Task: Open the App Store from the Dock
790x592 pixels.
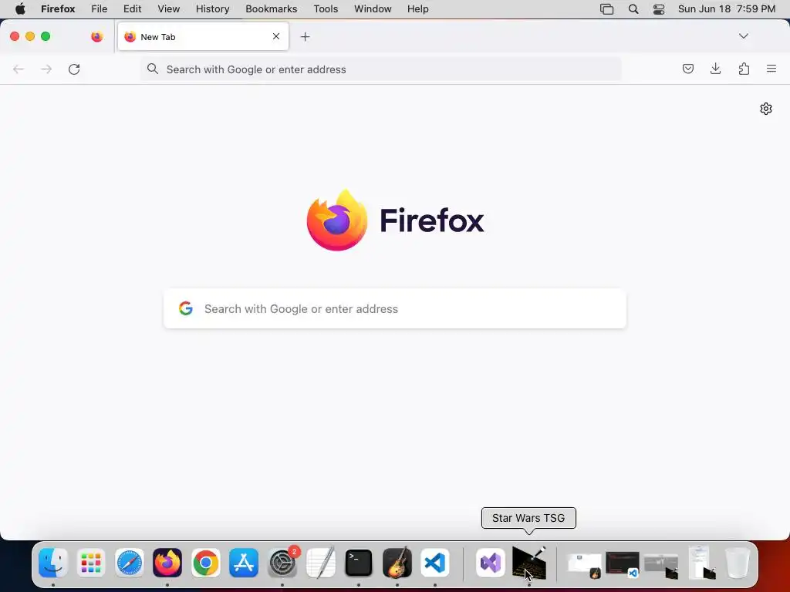Action: pyautogui.click(x=244, y=563)
